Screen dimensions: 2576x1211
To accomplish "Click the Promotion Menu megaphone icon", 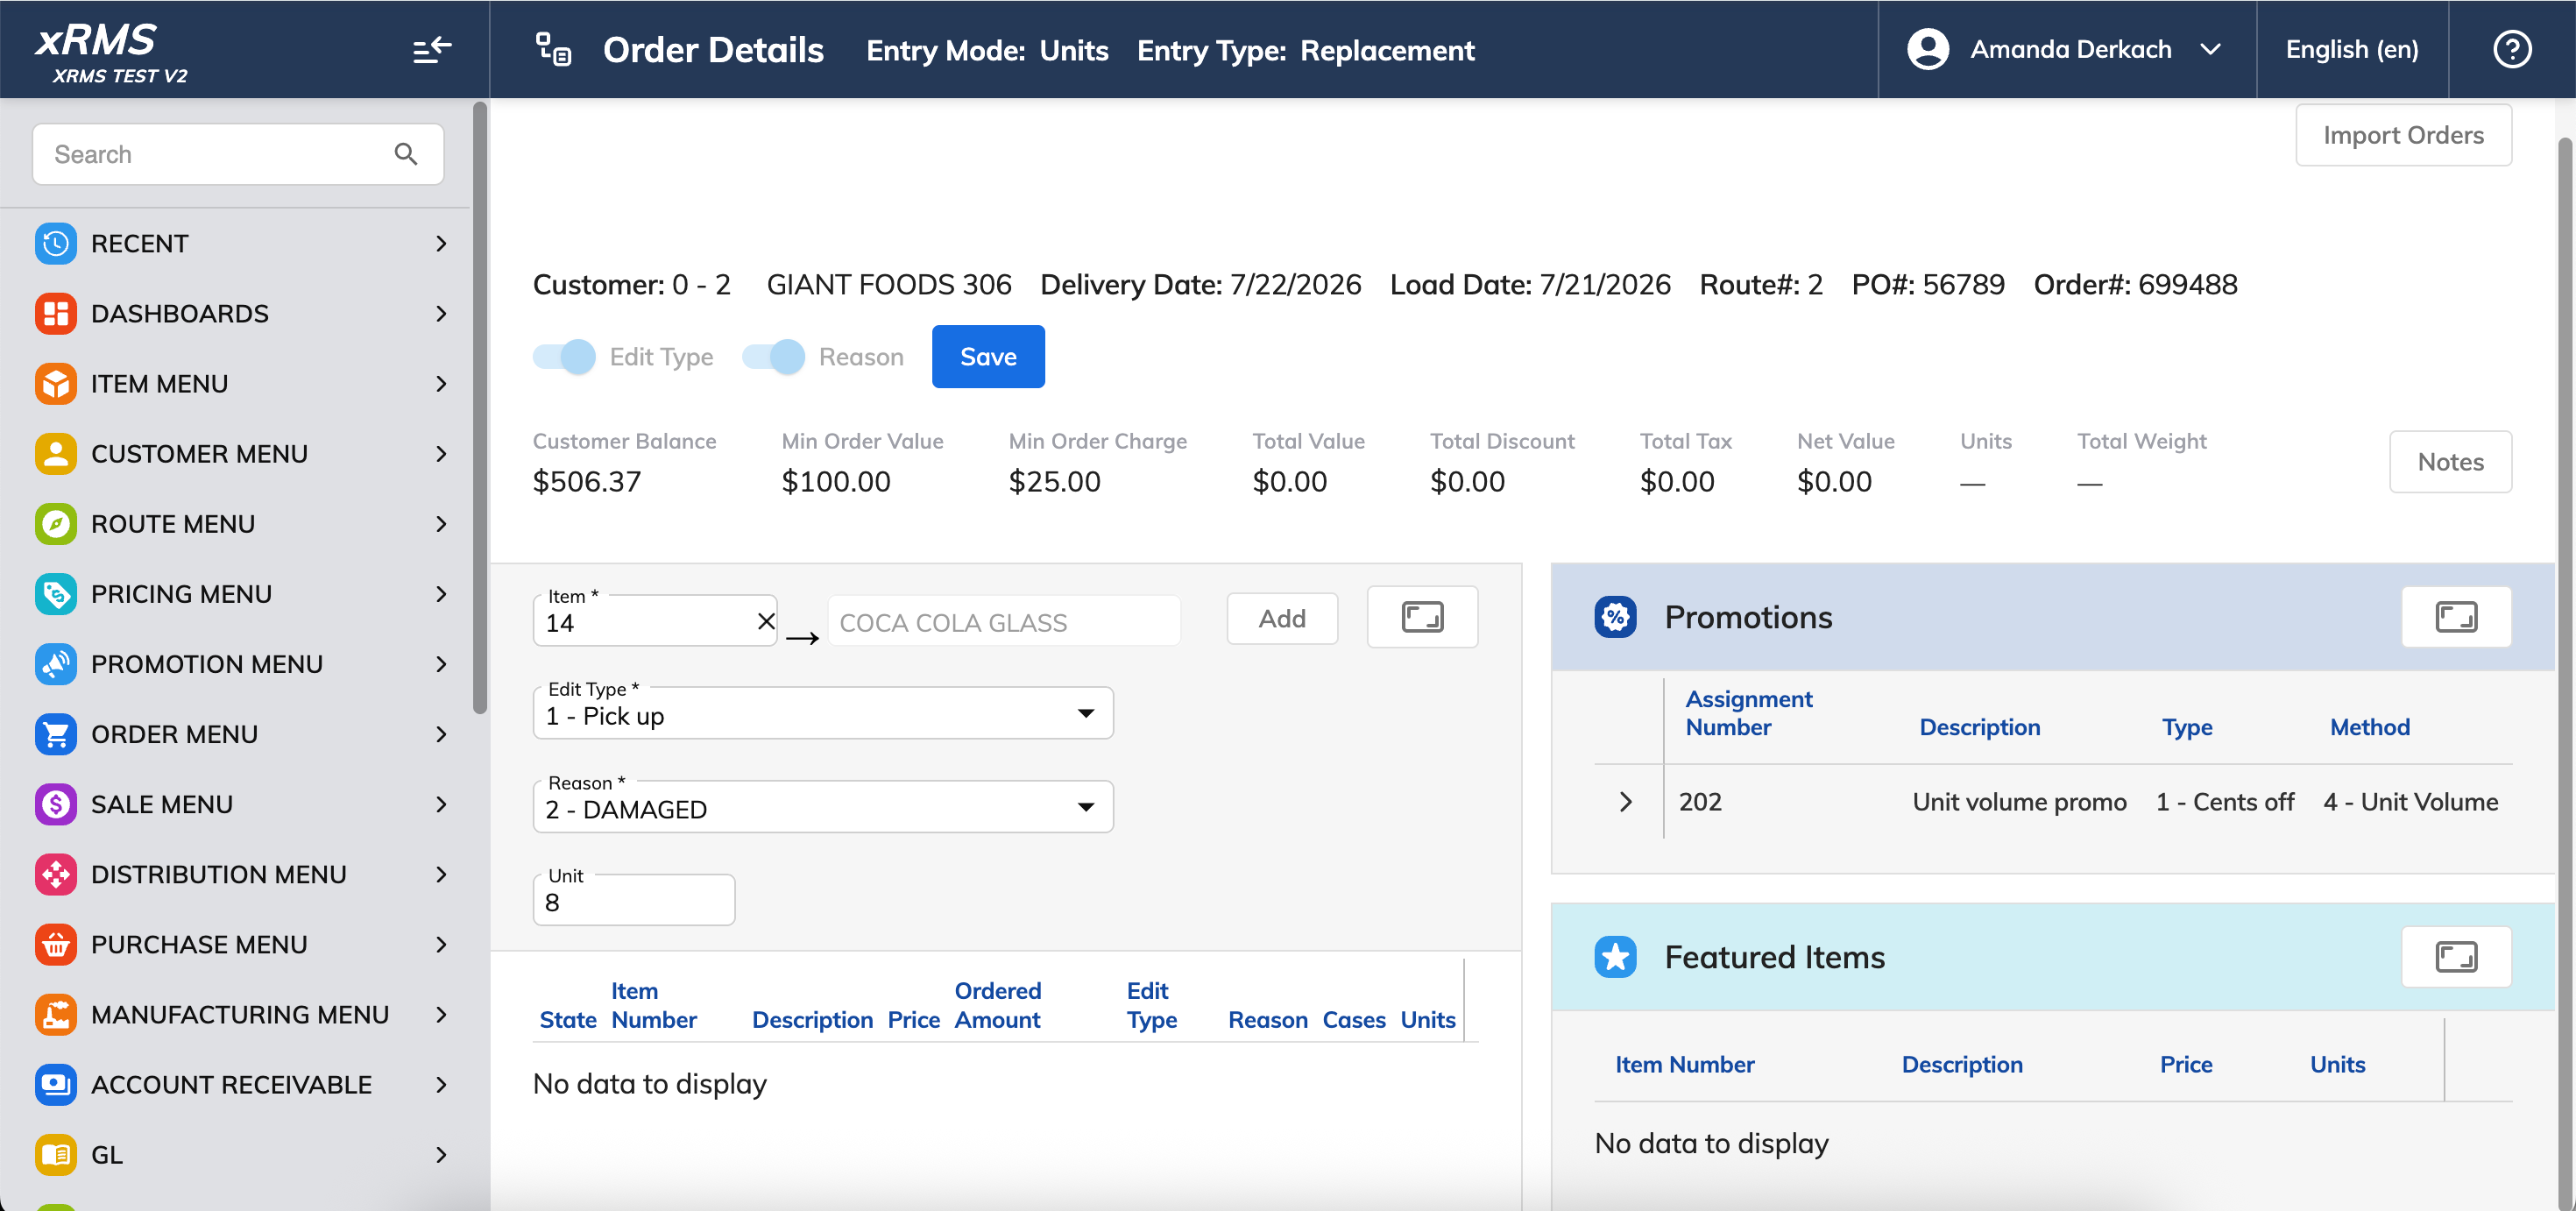I will [56, 663].
